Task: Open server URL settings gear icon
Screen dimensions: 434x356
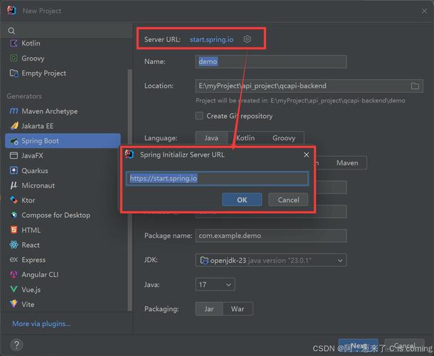Action: (x=248, y=39)
